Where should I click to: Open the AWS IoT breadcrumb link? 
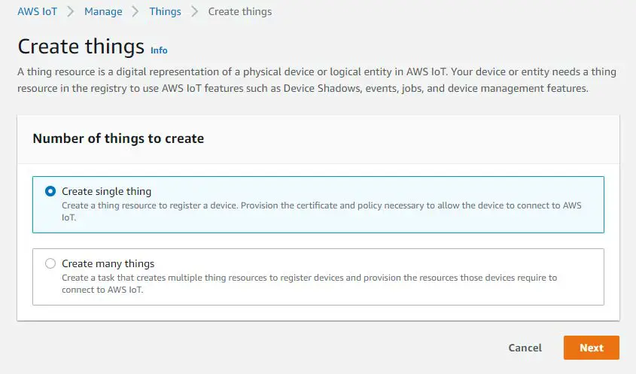[x=37, y=11]
